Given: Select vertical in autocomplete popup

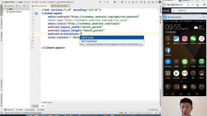Looking at the screenshot, I should pyautogui.click(x=112, y=37).
